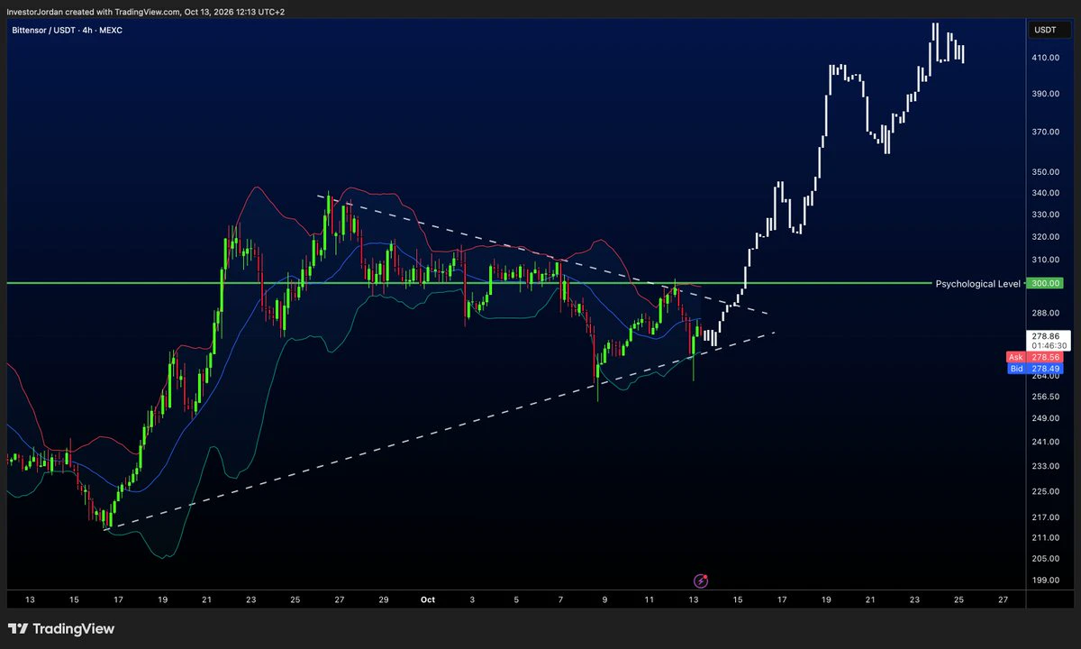This screenshot has width=1081, height=649.
Task: Click the 264.00 price axis label
Action: point(1045,376)
